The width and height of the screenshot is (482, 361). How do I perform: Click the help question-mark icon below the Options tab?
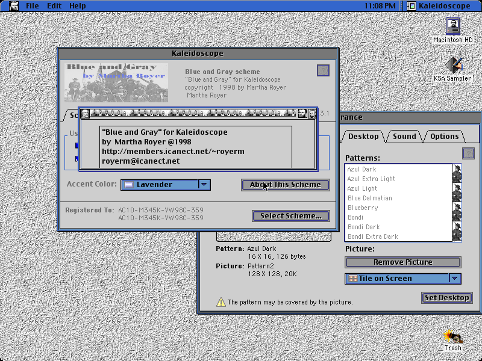[469, 153]
